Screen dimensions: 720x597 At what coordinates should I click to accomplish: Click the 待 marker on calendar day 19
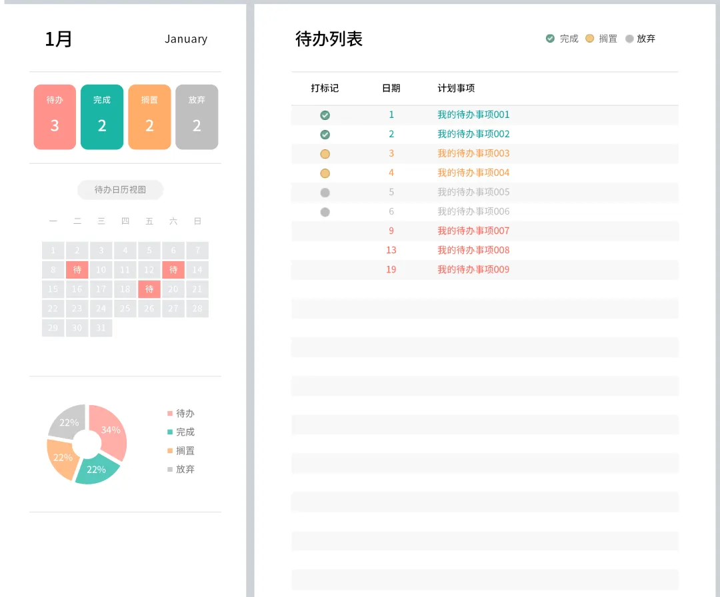(149, 289)
